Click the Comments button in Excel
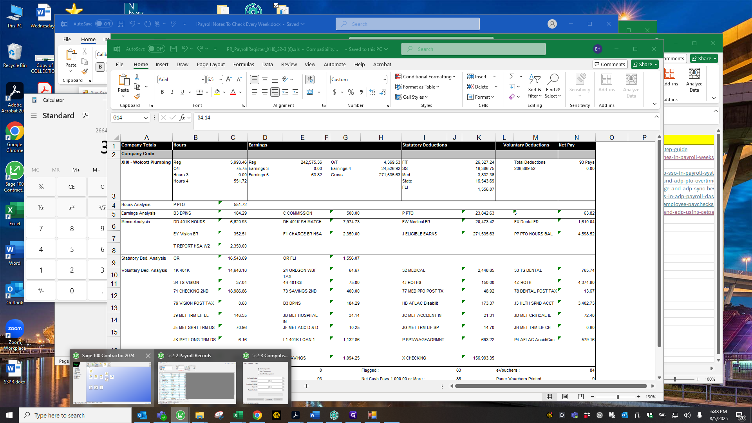This screenshot has height=423, width=752. 610,64
